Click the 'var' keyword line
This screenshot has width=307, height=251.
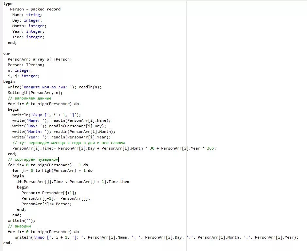tap(7, 54)
